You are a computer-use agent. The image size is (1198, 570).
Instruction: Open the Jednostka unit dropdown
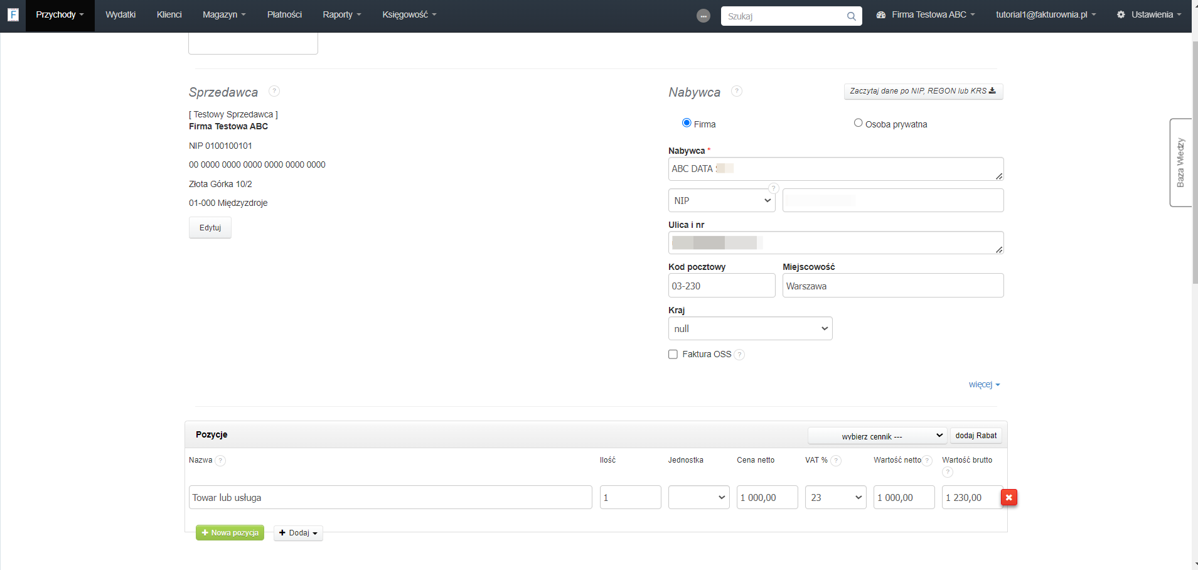click(x=698, y=497)
